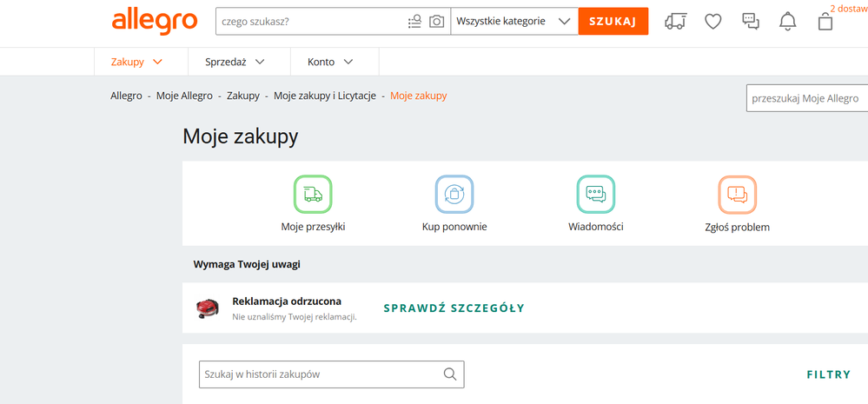Click SPRAWDŹ SZCZEGÓŁY link
This screenshot has width=868, height=404.
tap(454, 308)
